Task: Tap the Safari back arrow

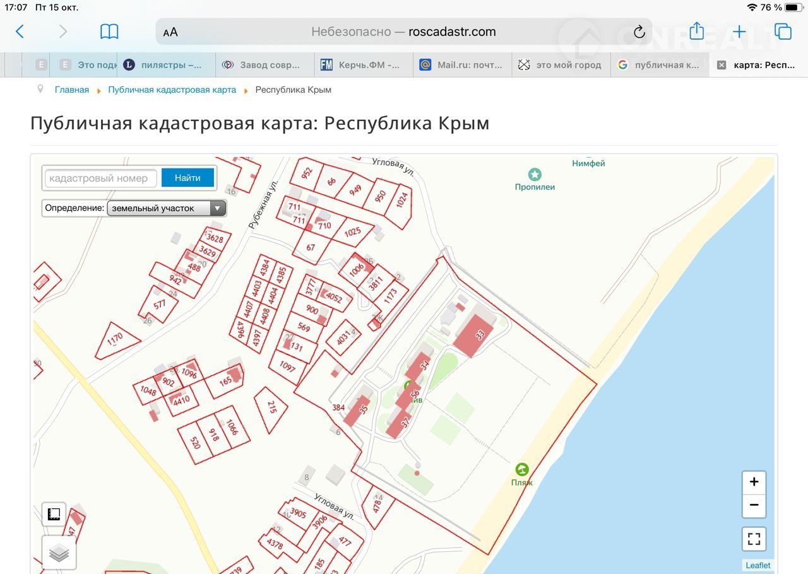Action: point(20,32)
